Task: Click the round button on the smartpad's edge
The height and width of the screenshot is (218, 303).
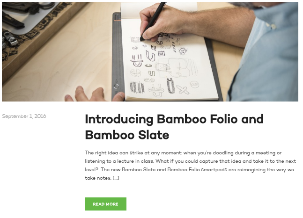Action: (117, 86)
